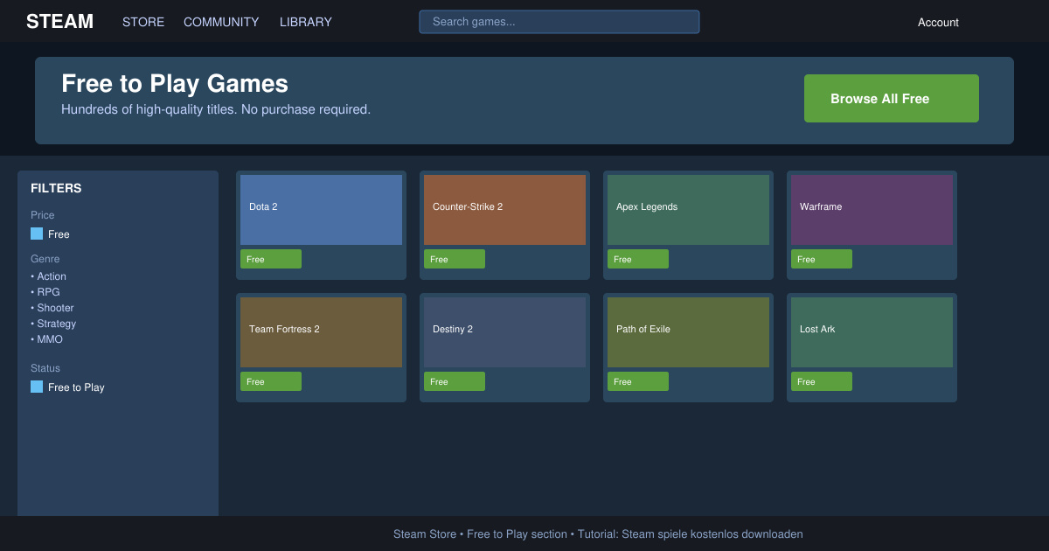The height and width of the screenshot is (551, 1049).
Task: Click Free button under Lost Ark
Action: [822, 381]
